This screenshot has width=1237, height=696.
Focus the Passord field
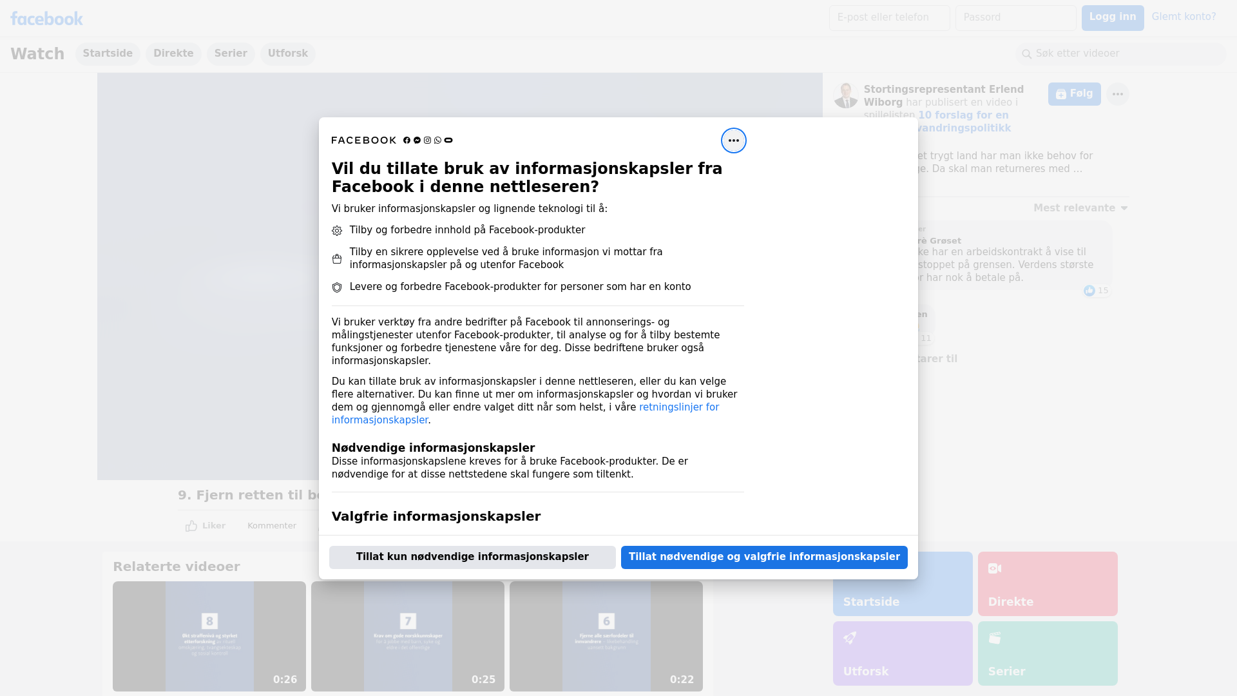(1015, 18)
